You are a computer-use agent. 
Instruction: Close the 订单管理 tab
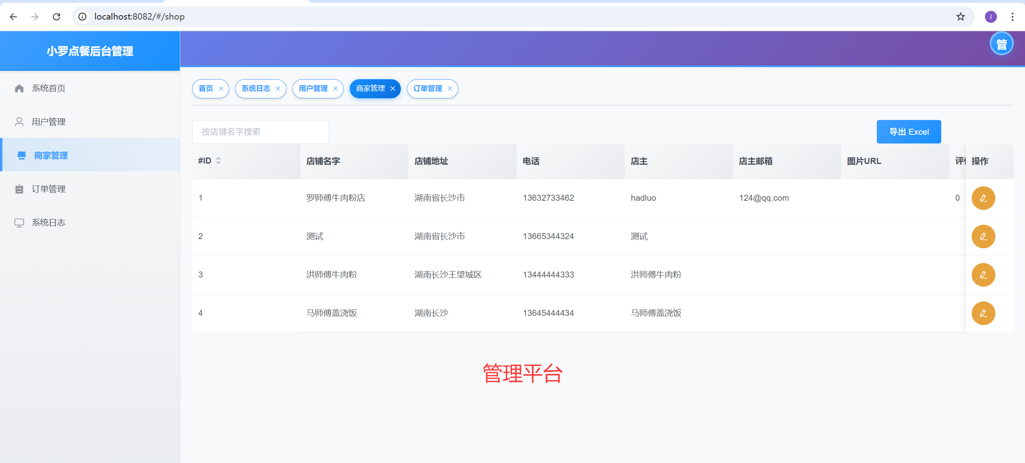pos(450,89)
